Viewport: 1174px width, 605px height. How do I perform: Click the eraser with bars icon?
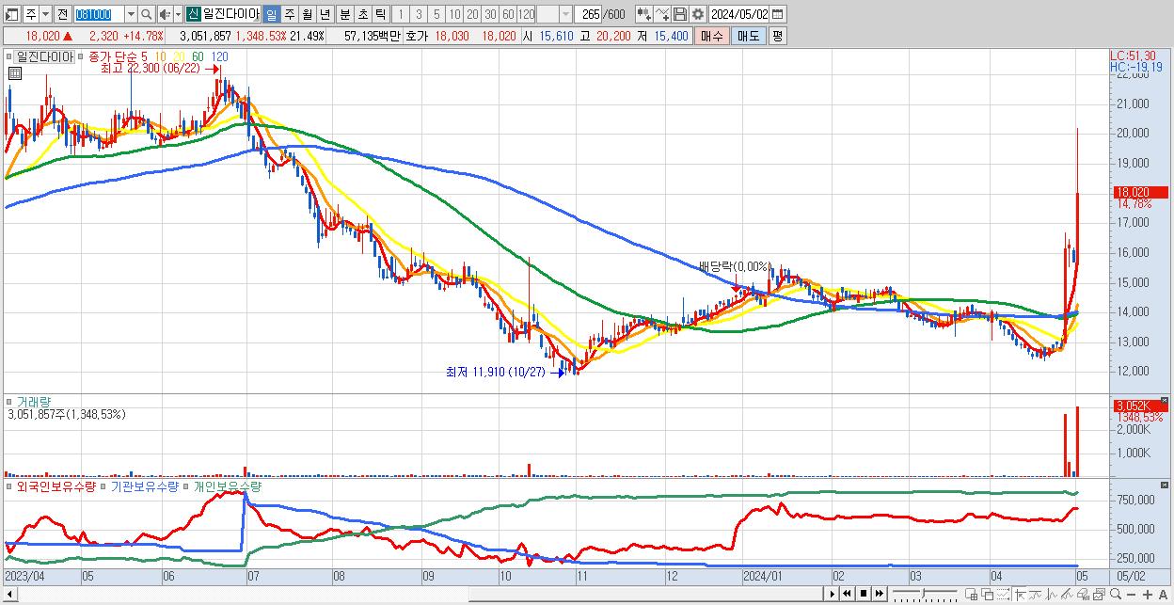[x=1083, y=595]
